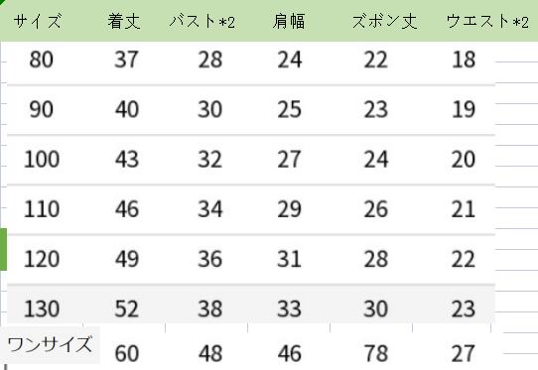Select the ズボン丈 header cell
538x370 pixels.
384,21
